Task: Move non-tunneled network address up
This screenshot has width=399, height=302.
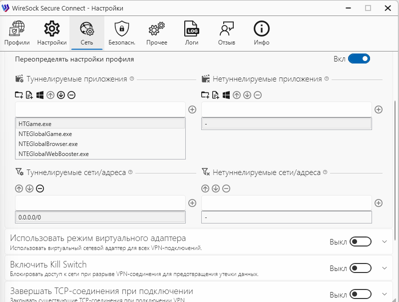Action: 205,188
